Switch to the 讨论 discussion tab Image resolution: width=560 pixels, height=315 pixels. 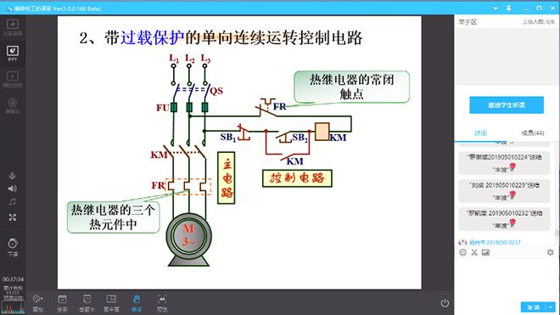coord(480,133)
